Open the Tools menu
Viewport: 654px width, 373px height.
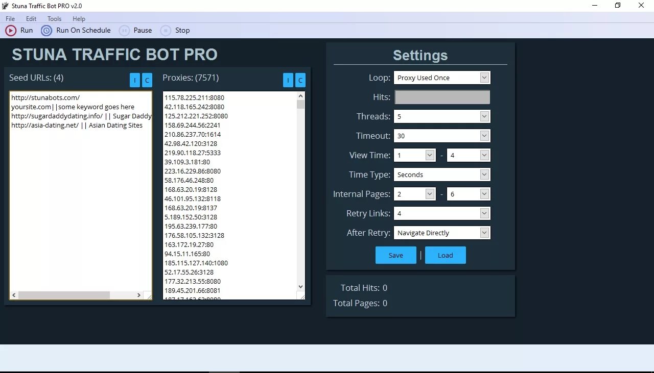[55, 19]
